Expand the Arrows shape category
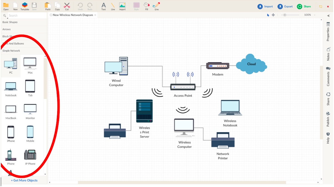The image size is (334, 187). pos(7,29)
